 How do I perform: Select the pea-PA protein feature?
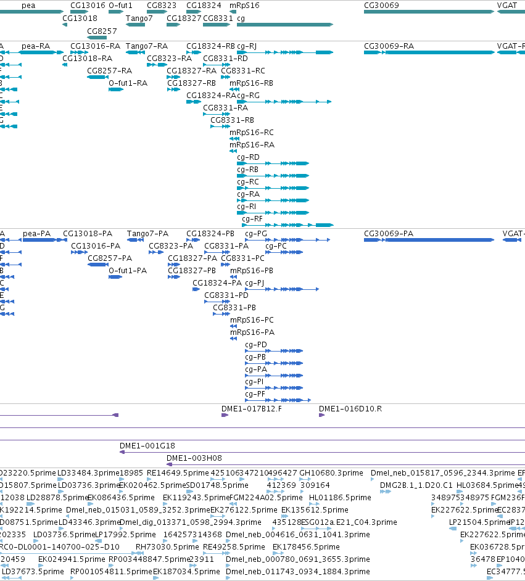point(43,240)
